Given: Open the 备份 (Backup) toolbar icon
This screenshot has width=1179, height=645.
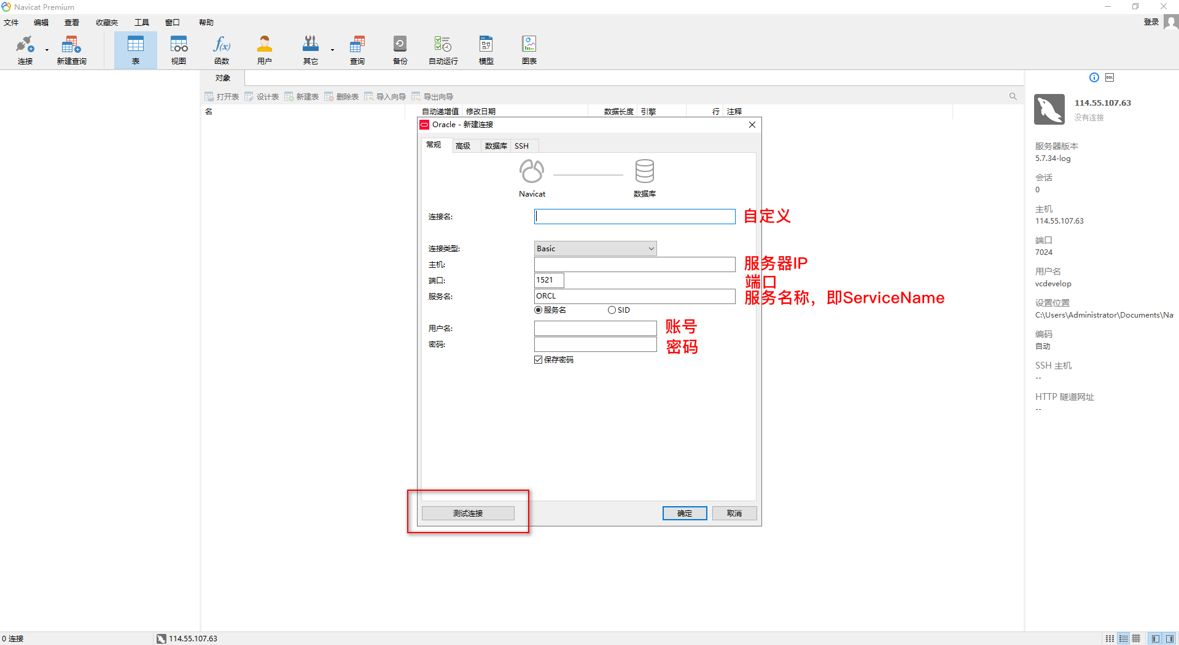Looking at the screenshot, I should pyautogui.click(x=400, y=50).
